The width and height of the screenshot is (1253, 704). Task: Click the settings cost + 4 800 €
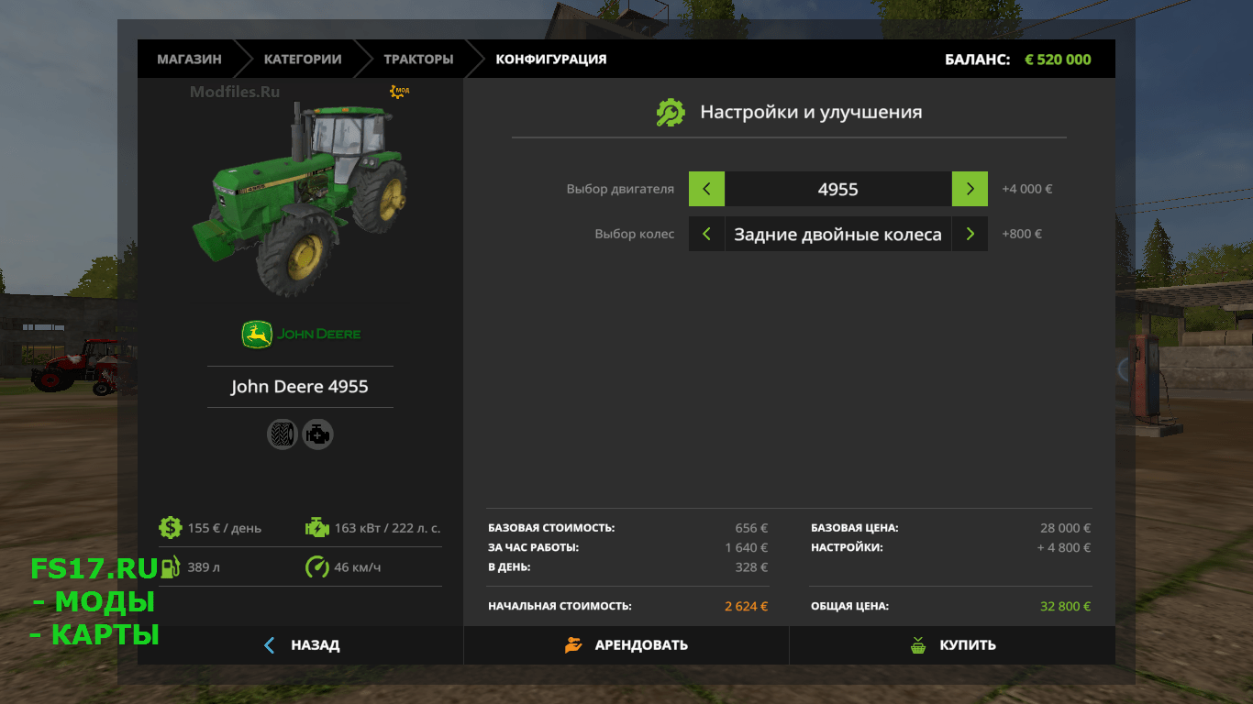point(1064,547)
